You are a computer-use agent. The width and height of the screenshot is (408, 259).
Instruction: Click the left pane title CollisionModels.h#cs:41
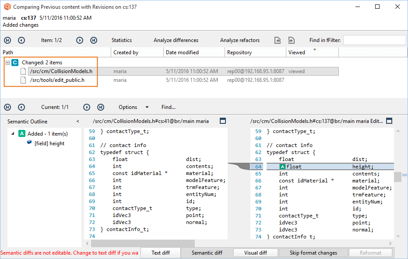tap(151, 121)
